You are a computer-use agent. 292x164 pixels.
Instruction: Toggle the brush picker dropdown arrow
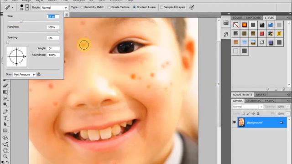[27, 8]
